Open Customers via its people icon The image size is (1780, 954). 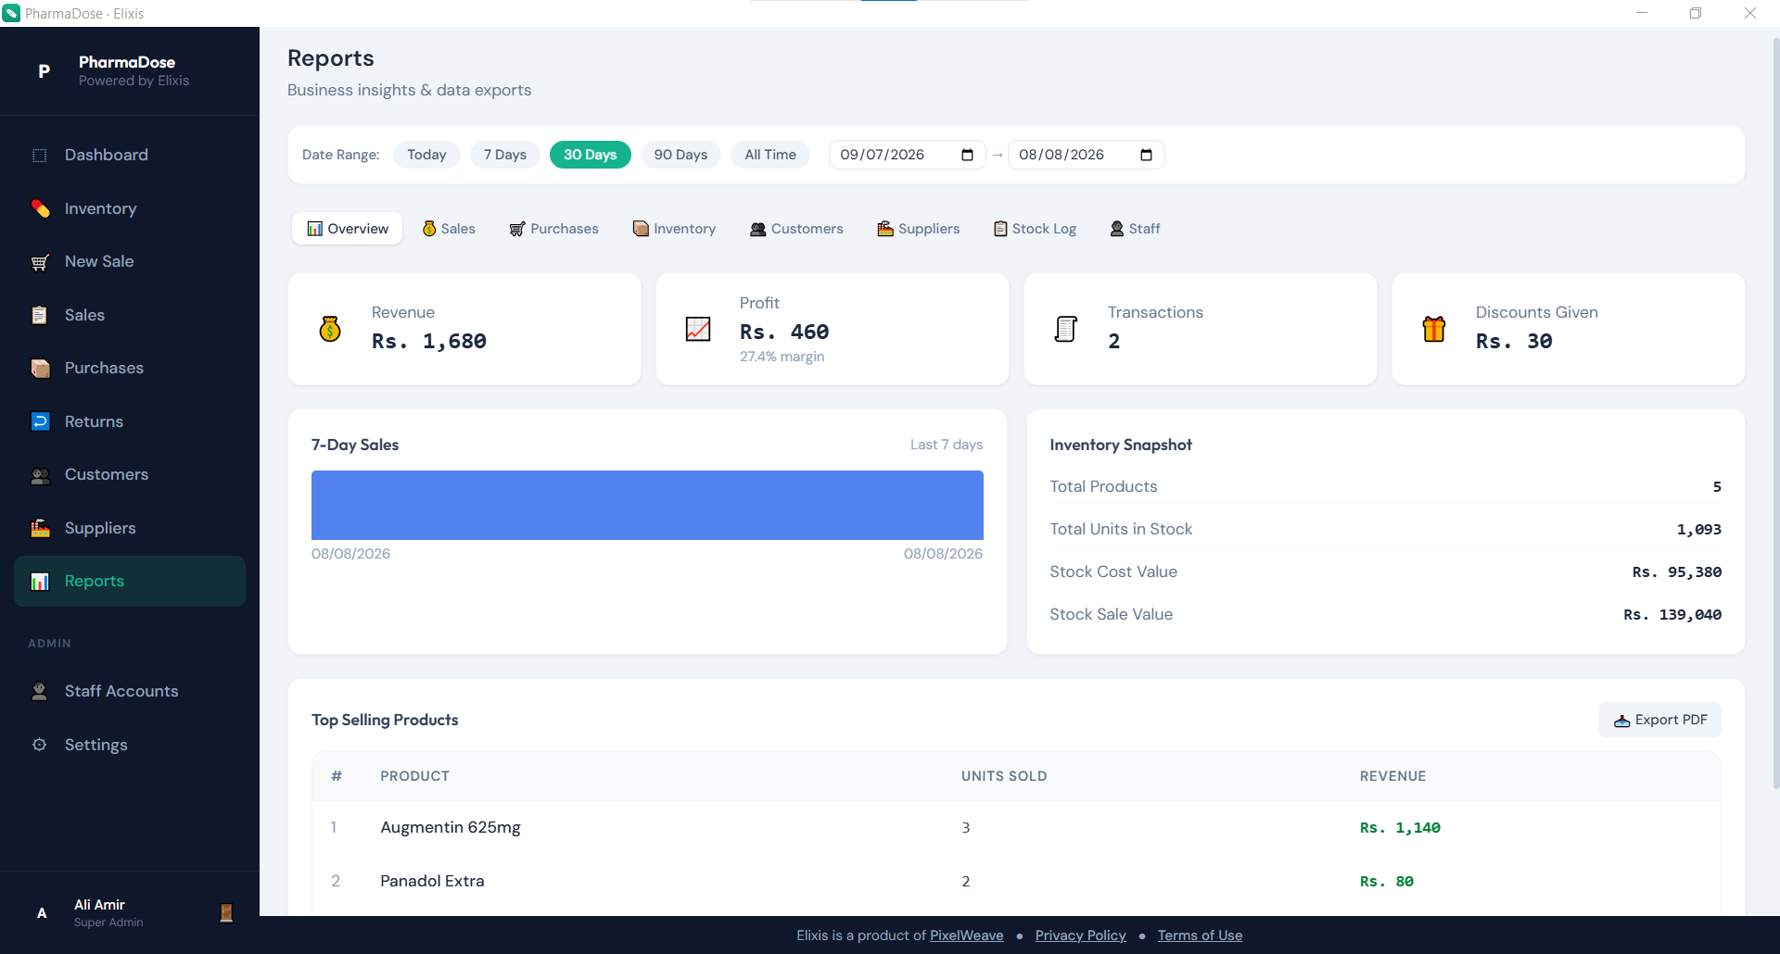point(40,475)
